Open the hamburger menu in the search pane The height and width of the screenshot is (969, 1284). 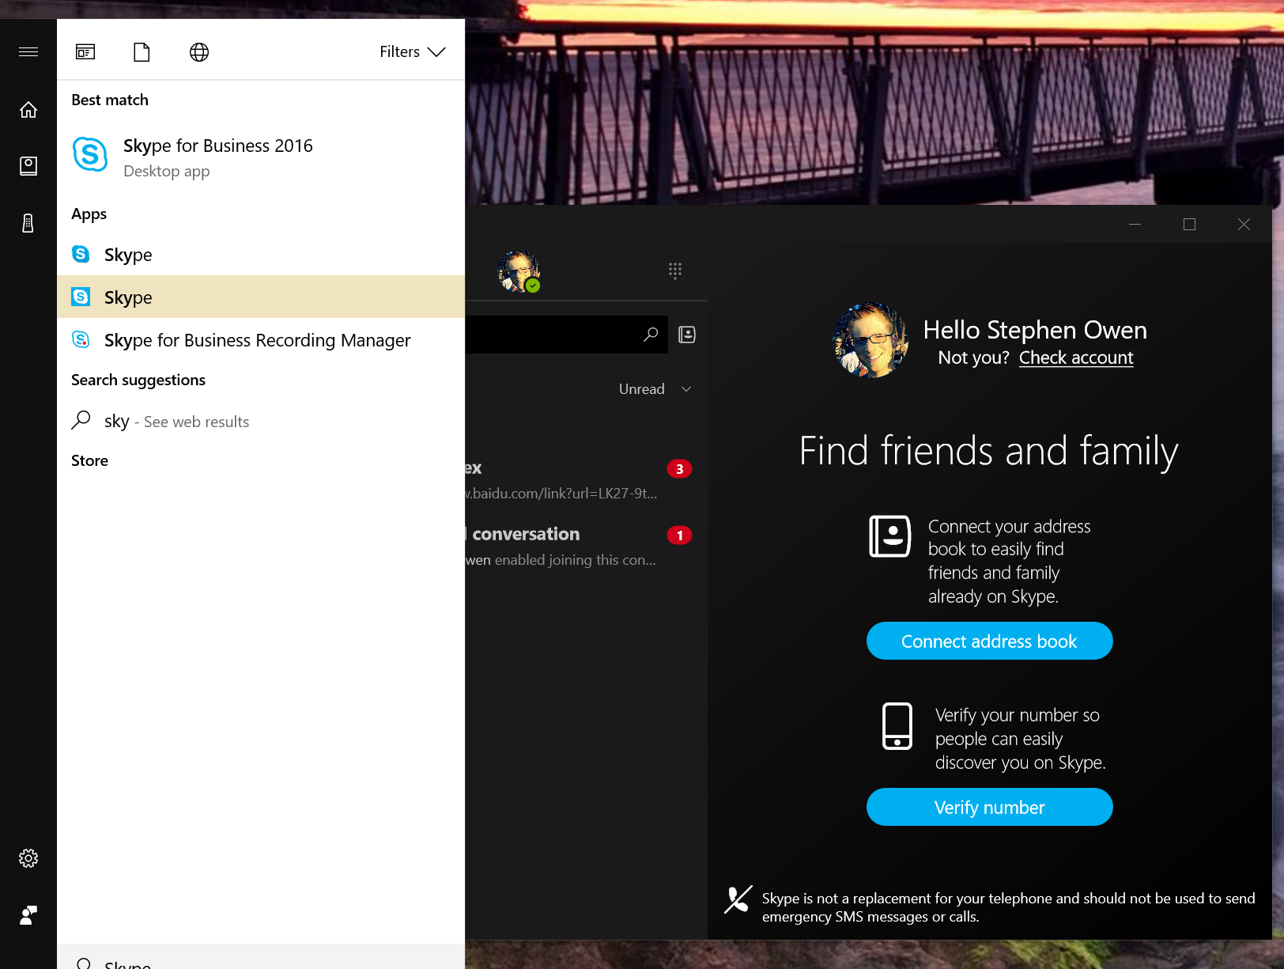click(x=28, y=51)
